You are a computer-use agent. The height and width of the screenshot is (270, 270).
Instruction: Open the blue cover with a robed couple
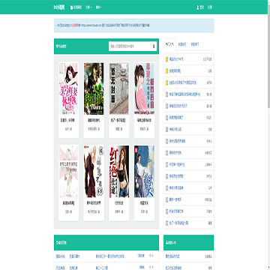pos(144,172)
